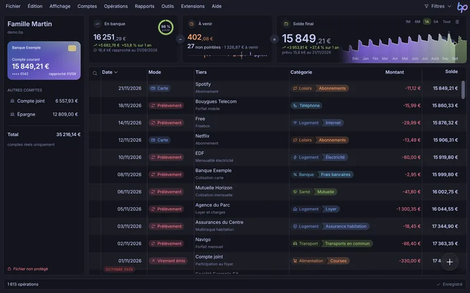Click the À venir clock icon
The height and width of the screenshot is (293, 470).
point(192,23)
